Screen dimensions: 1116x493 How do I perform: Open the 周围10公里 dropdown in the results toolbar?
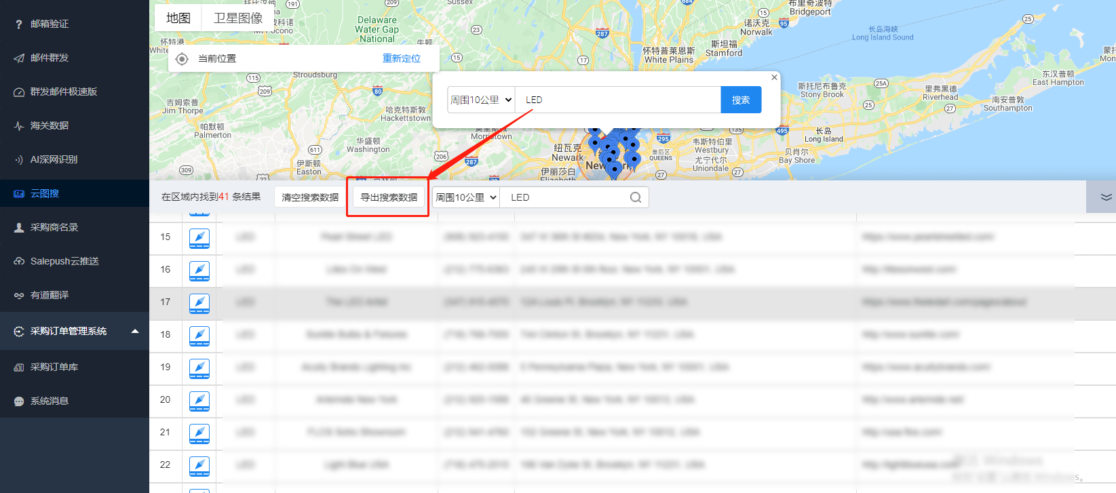point(466,197)
